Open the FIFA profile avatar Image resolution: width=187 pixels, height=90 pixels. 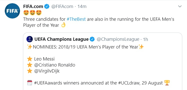[x=12, y=11]
